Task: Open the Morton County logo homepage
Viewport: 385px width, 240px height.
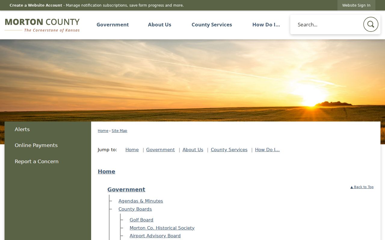Action: (42, 25)
